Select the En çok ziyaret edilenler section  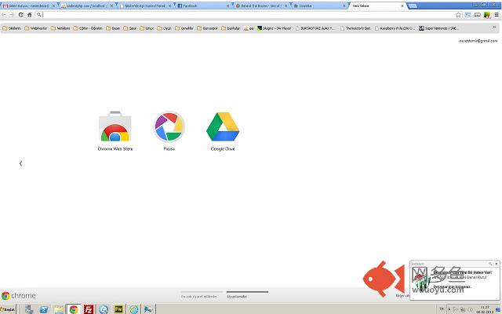[x=202, y=295]
